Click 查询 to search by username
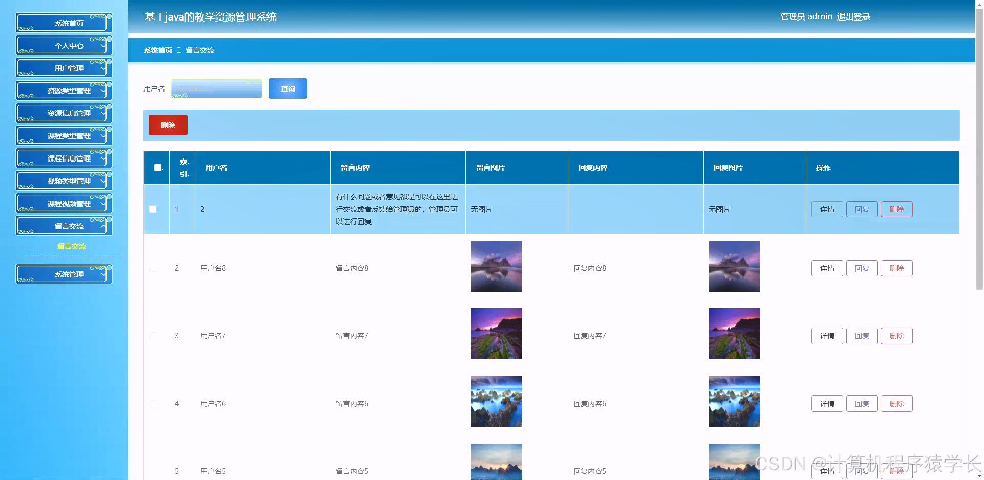Image resolution: width=984 pixels, height=480 pixels. (x=288, y=88)
